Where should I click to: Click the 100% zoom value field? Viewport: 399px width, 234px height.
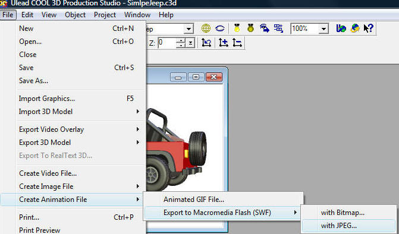(x=305, y=29)
